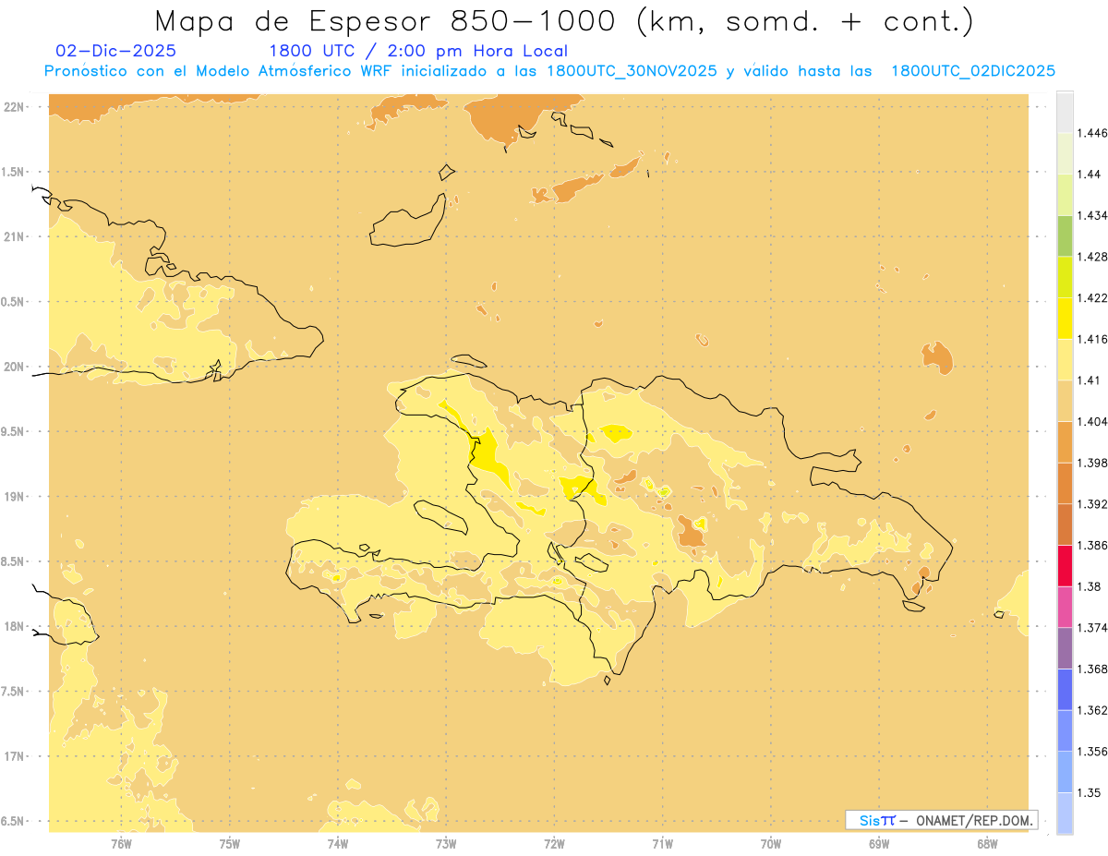This screenshot has height=856, width=1108.
Task: Click the "9.5N" latitude axis label
Action: (x=12, y=431)
